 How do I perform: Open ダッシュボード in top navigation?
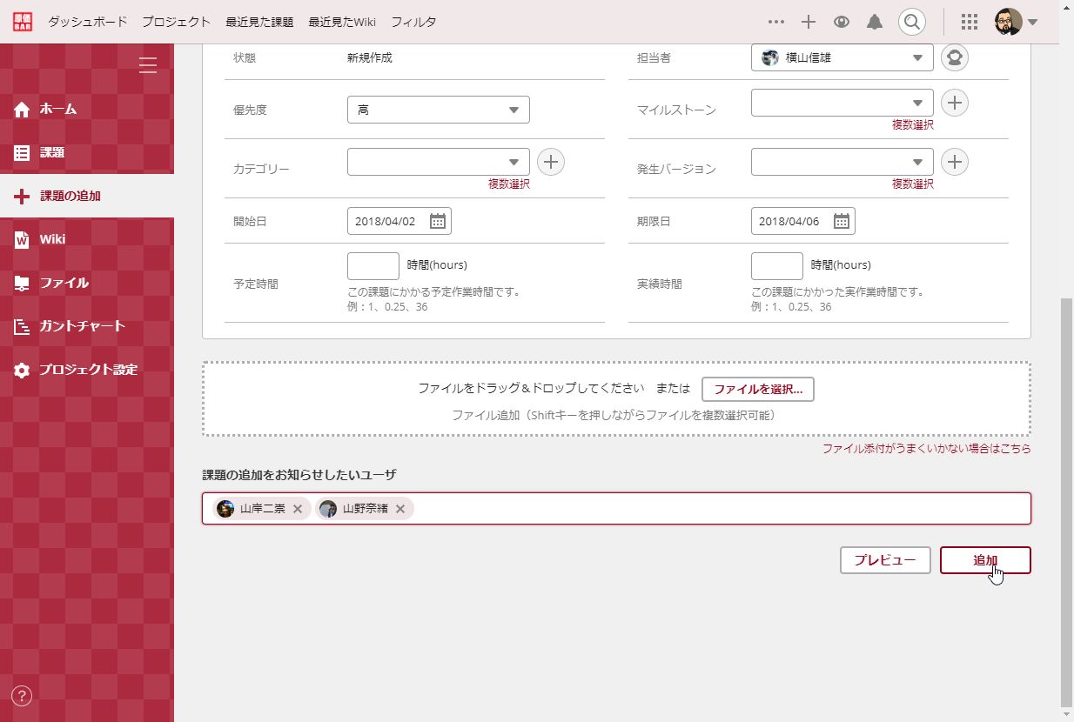[x=87, y=22]
